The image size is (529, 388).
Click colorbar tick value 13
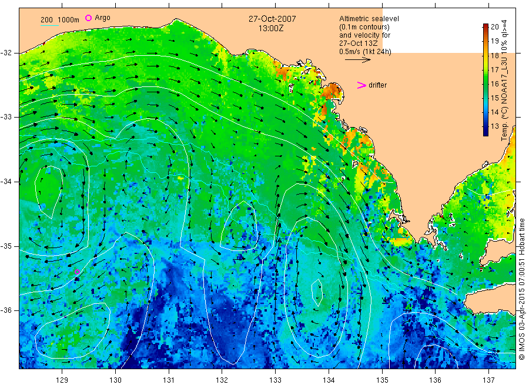494,126
